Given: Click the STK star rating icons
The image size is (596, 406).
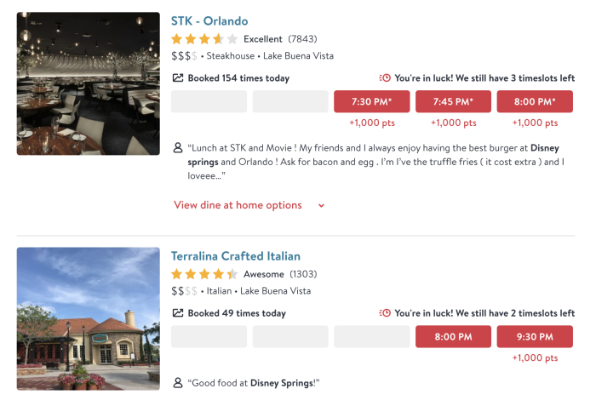Looking at the screenshot, I should click(x=204, y=39).
